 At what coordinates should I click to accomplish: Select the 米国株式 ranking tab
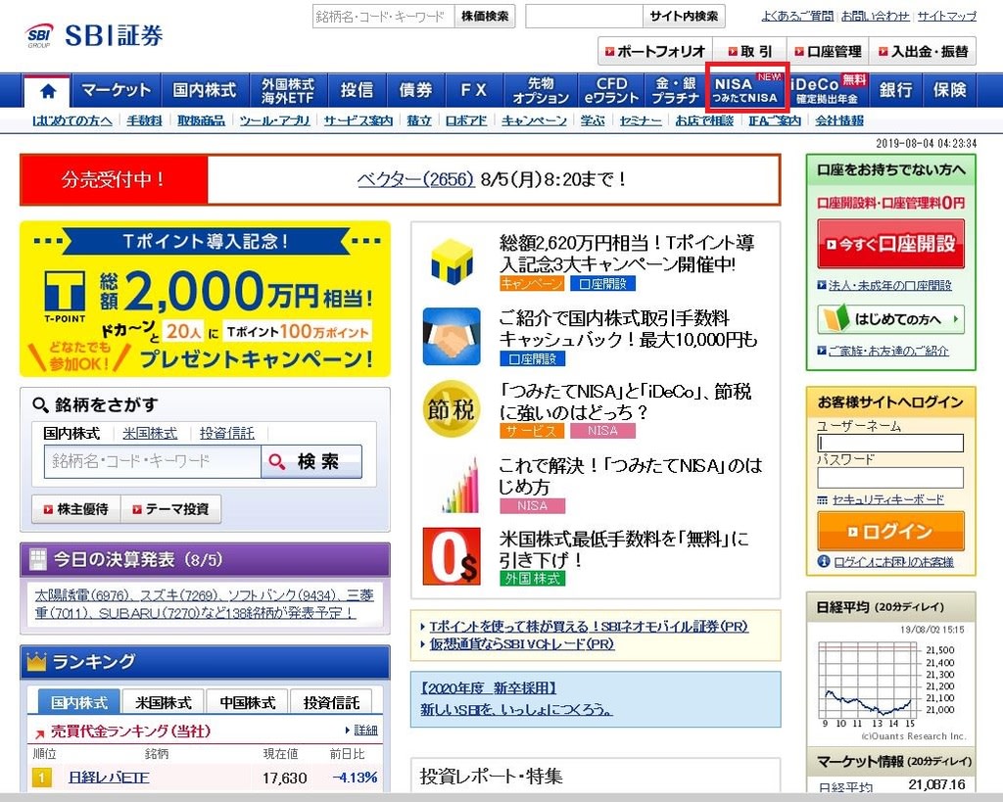click(x=164, y=702)
